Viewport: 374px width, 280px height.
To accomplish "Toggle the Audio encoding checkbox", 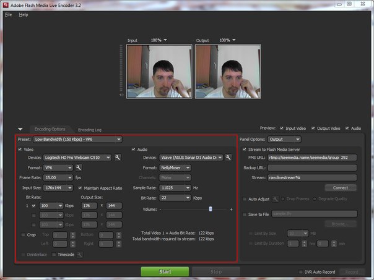I will (x=133, y=150).
